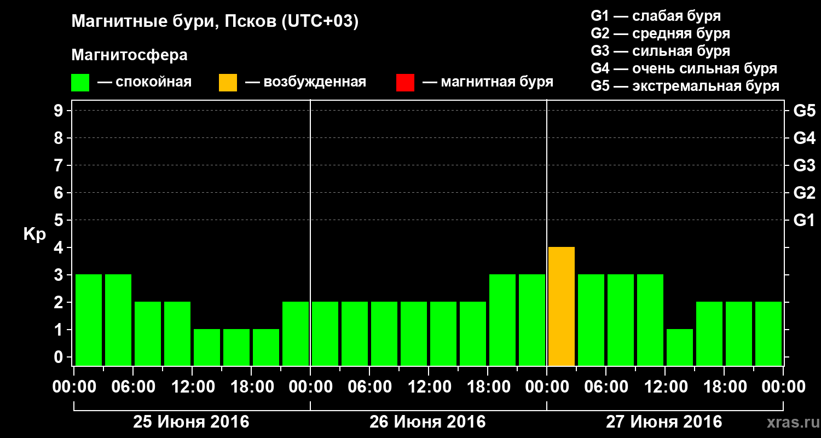The height and width of the screenshot is (438, 821).
Task: Click the Kp axis value 0
Action: [x=59, y=357]
